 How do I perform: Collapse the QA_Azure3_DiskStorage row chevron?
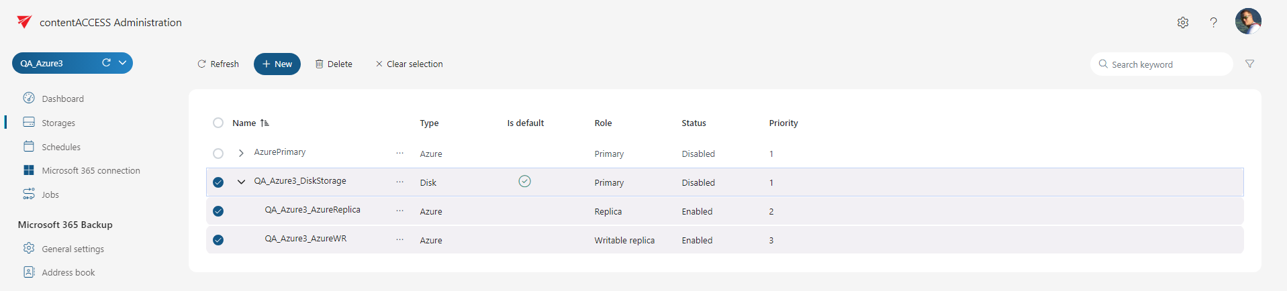pyautogui.click(x=241, y=182)
